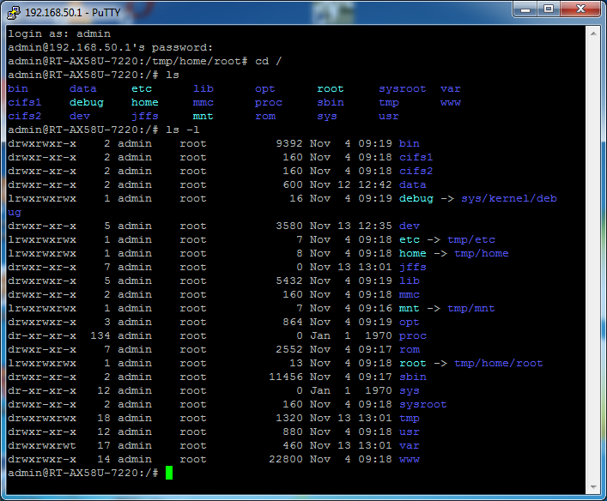Click 'cifs2' in the short ls output
Viewport: 607px width, 501px height.
click(x=24, y=116)
